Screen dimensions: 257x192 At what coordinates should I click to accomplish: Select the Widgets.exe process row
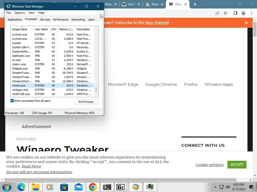point(52,68)
